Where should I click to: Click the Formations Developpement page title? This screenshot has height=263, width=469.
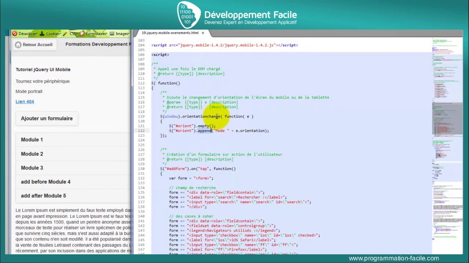click(98, 44)
